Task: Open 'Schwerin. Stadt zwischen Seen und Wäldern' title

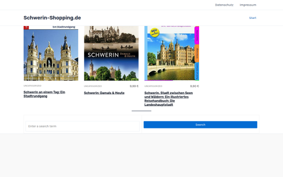Action: pyautogui.click(x=168, y=99)
